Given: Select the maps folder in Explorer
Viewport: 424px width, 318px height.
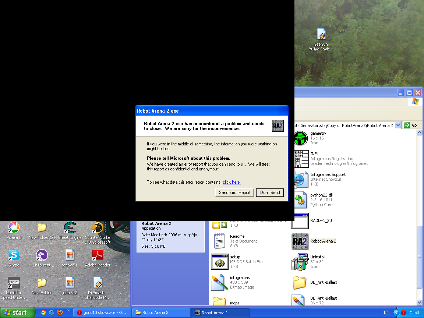Looking at the screenshot, I should point(226,301).
